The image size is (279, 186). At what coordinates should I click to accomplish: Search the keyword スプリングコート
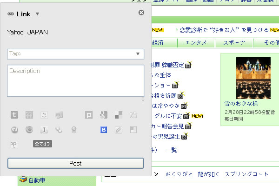[246, 174]
